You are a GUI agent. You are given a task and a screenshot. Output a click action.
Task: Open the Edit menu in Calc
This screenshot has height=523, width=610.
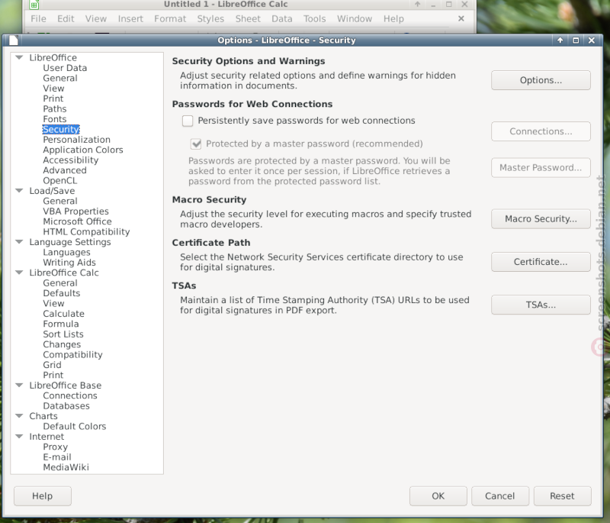tap(66, 18)
